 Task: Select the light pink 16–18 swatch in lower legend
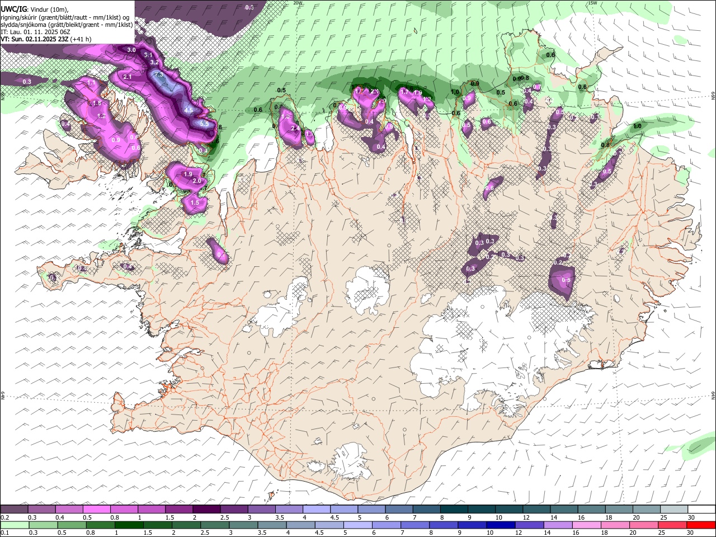(x=586, y=525)
